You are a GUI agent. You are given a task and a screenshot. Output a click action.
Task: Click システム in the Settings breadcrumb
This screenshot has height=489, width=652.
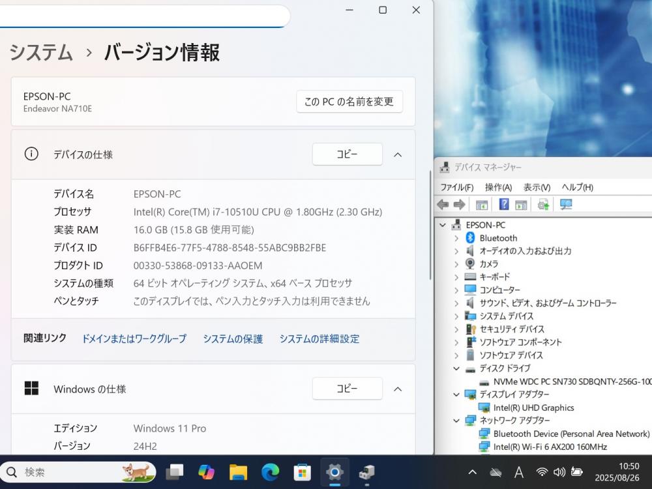pos(41,53)
